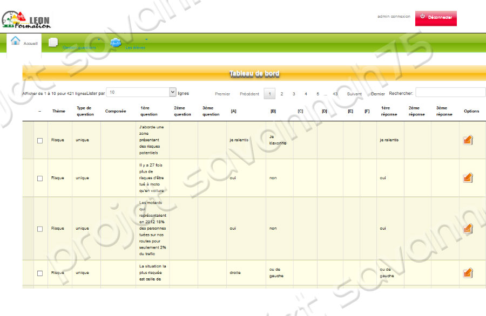Click the Rechercher search field
The width and height of the screenshot is (486, 316).
tap(450, 93)
